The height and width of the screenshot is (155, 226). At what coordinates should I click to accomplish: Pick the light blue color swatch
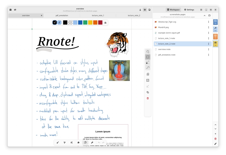[x=75, y=23]
